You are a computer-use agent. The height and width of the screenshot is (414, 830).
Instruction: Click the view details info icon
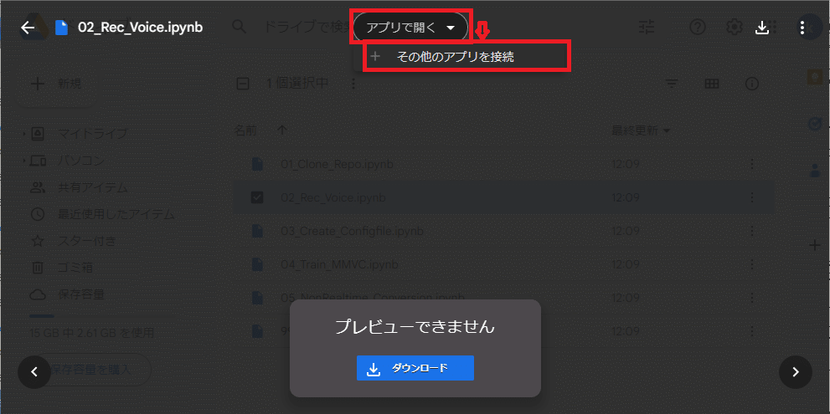point(751,84)
